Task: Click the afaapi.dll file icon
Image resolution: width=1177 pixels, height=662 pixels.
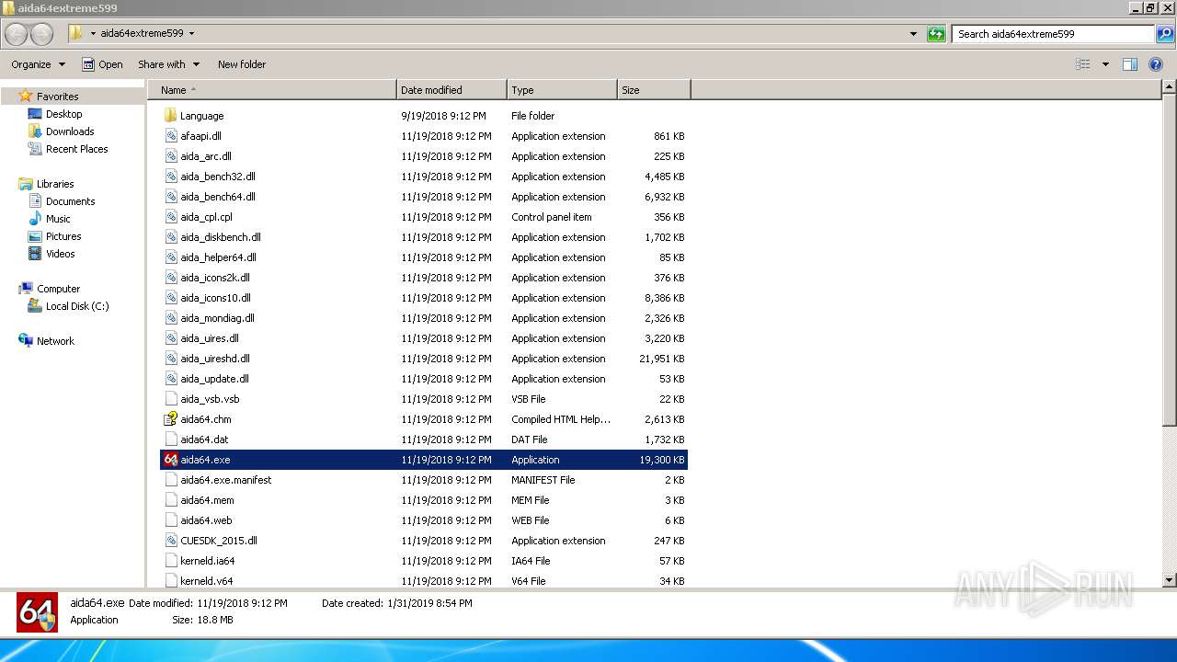Action: click(x=170, y=136)
